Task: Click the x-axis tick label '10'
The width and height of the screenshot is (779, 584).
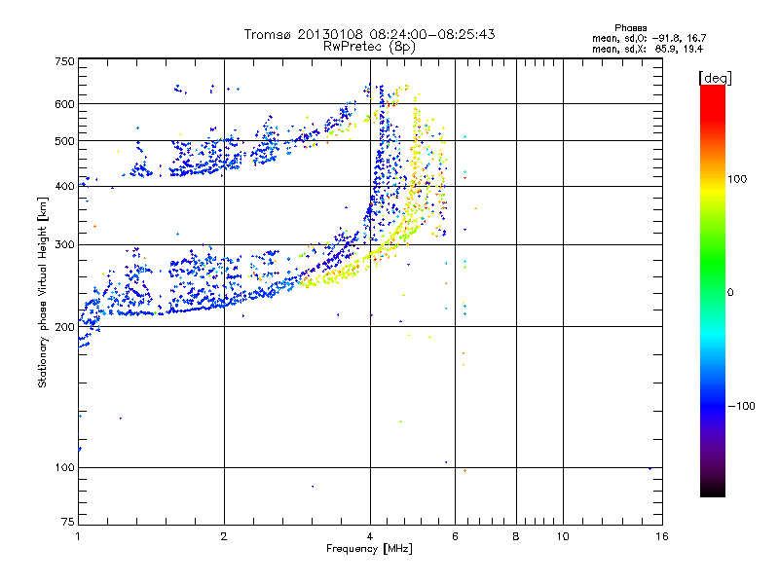Action: pos(563,536)
